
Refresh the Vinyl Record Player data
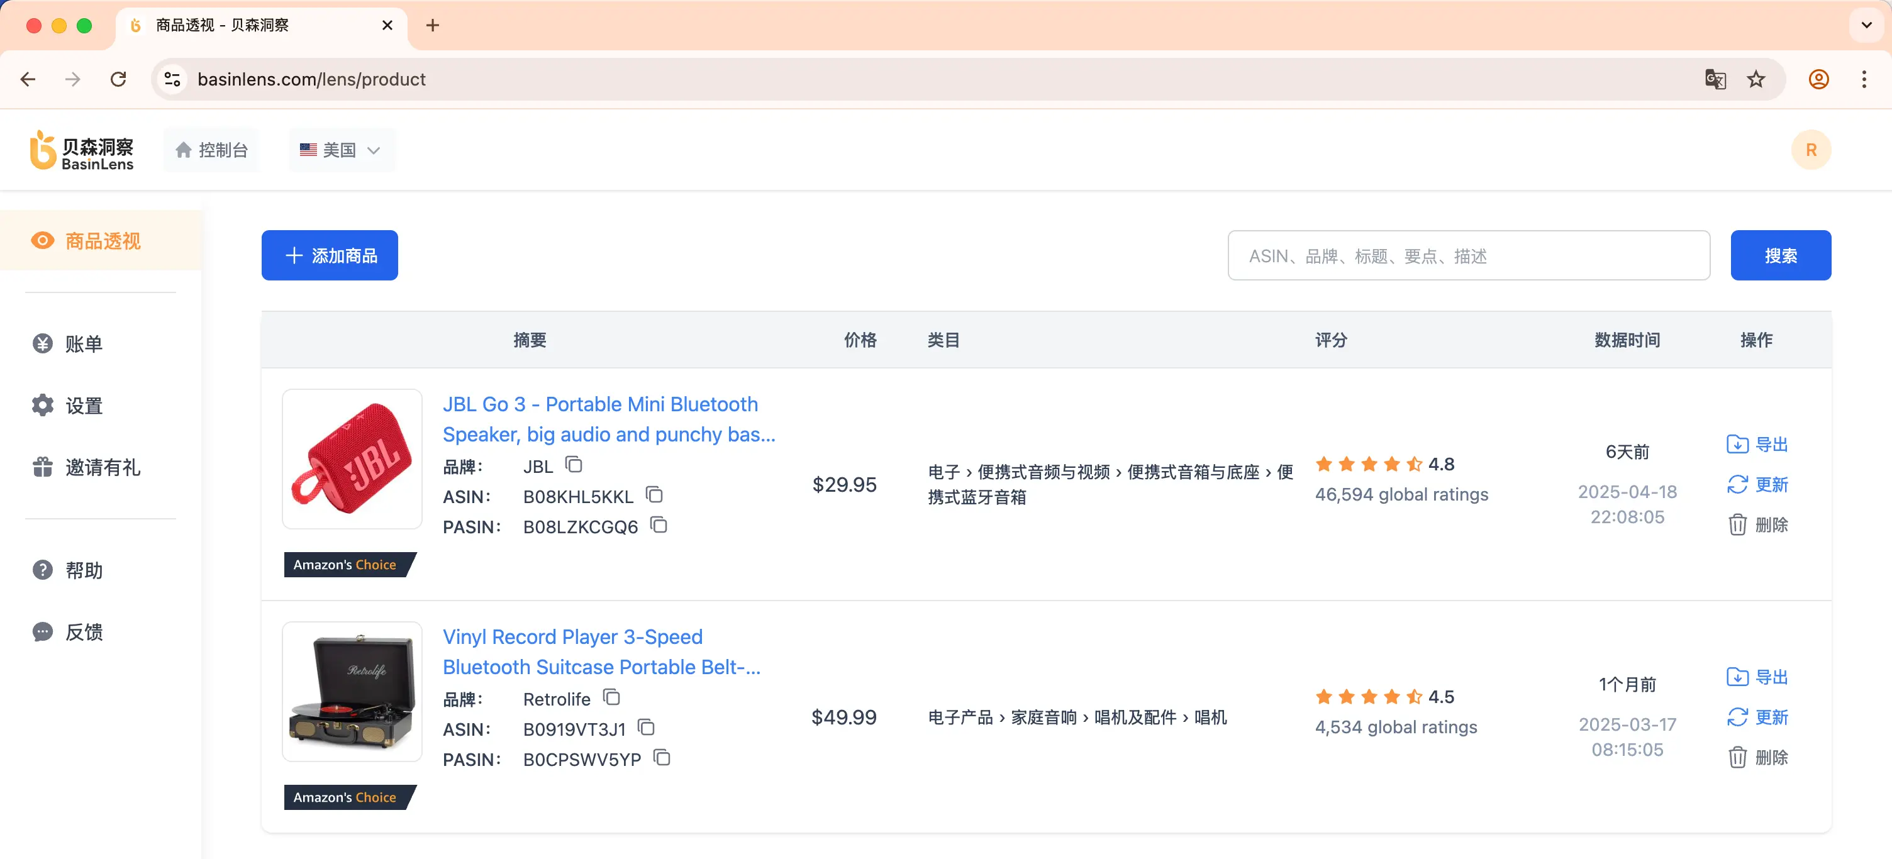tap(1757, 718)
